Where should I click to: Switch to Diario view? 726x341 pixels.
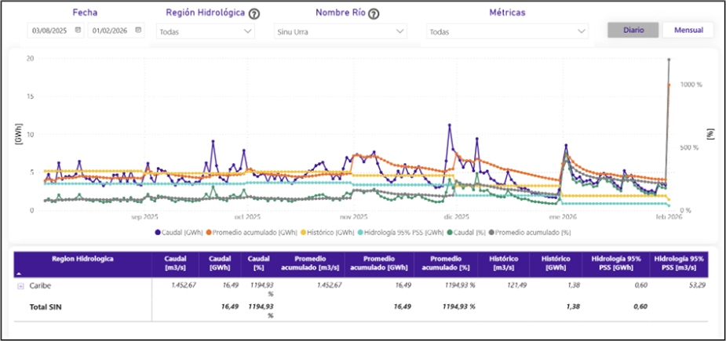(633, 30)
